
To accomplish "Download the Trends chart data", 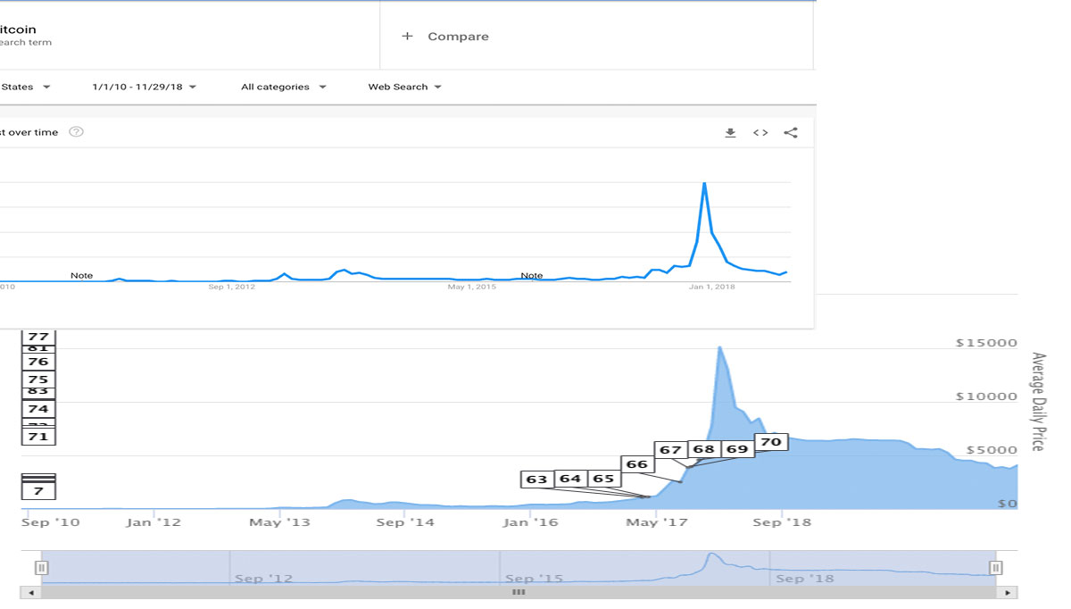I will [730, 131].
